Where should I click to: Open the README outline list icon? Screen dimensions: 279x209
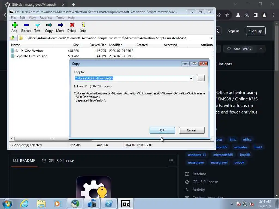pos(171,161)
